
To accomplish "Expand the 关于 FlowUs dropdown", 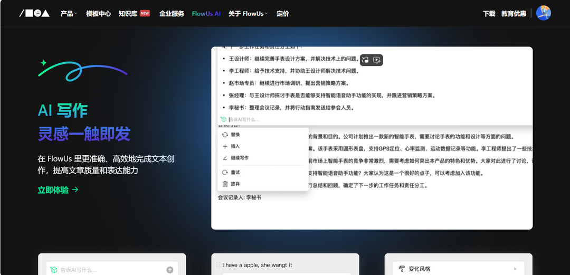I will 248,13.
